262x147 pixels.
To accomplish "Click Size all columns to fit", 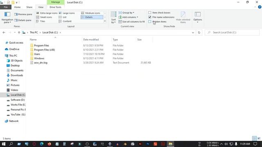I will pos(131,22).
